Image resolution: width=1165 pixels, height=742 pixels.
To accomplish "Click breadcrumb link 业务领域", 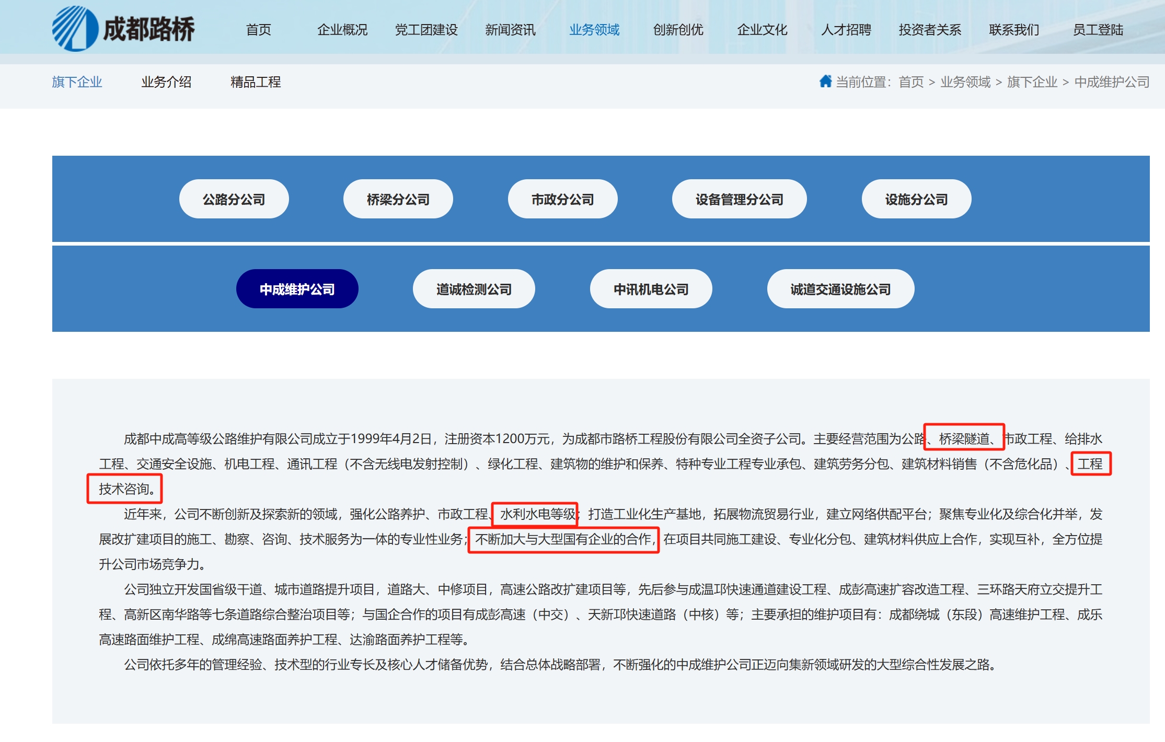I will (x=965, y=82).
